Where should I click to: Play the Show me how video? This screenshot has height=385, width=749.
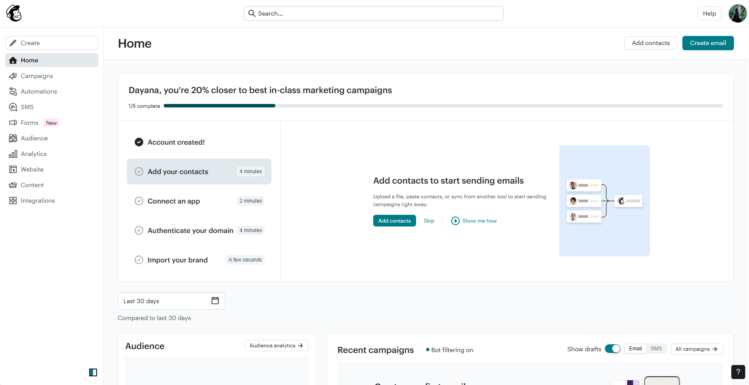click(474, 221)
